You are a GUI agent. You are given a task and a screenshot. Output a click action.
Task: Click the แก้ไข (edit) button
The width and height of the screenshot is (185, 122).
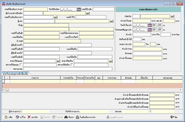(21, 117)
